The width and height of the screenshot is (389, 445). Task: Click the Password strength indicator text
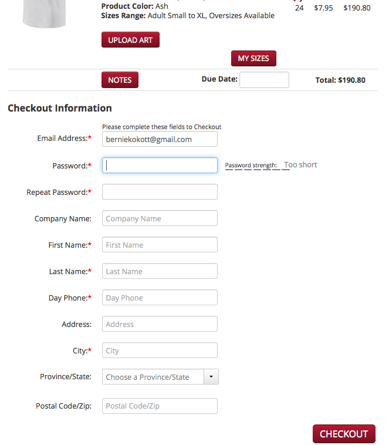pyautogui.click(x=271, y=165)
